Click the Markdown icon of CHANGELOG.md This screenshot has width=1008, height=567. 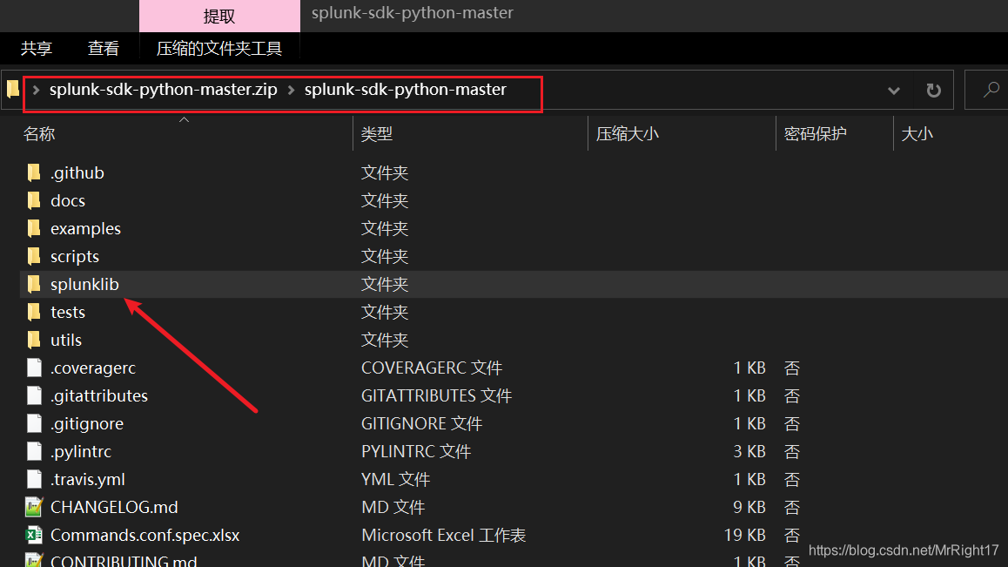[x=34, y=507]
